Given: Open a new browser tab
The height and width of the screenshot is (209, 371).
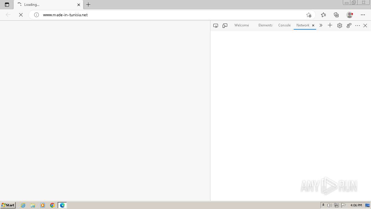Looking at the screenshot, I should pyautogui.click(x=88, y=5).
